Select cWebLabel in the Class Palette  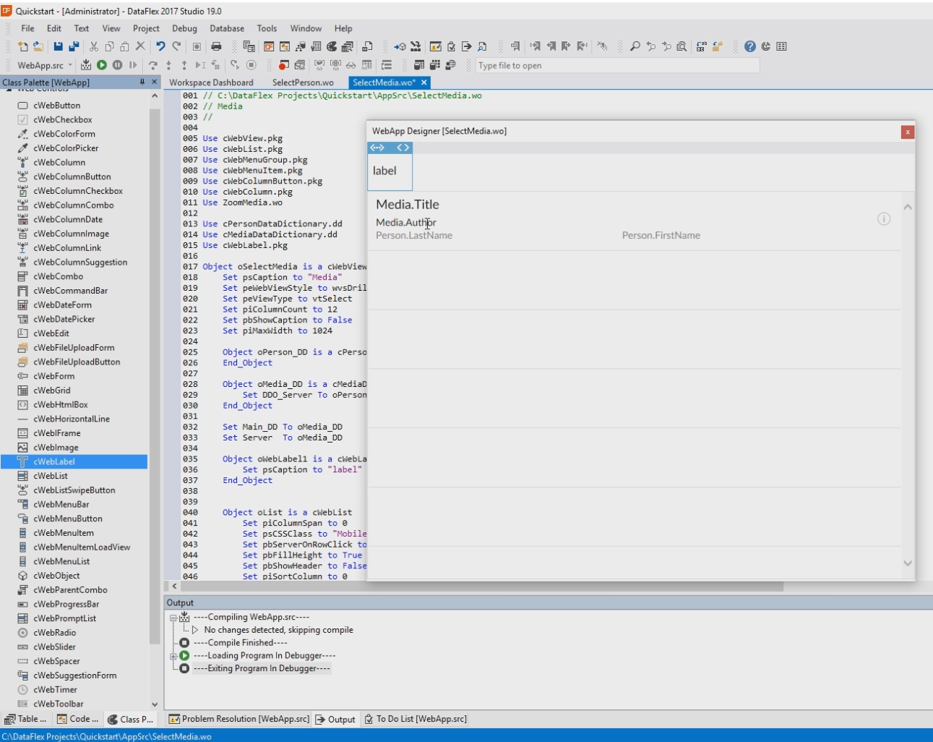coord(54,461)
